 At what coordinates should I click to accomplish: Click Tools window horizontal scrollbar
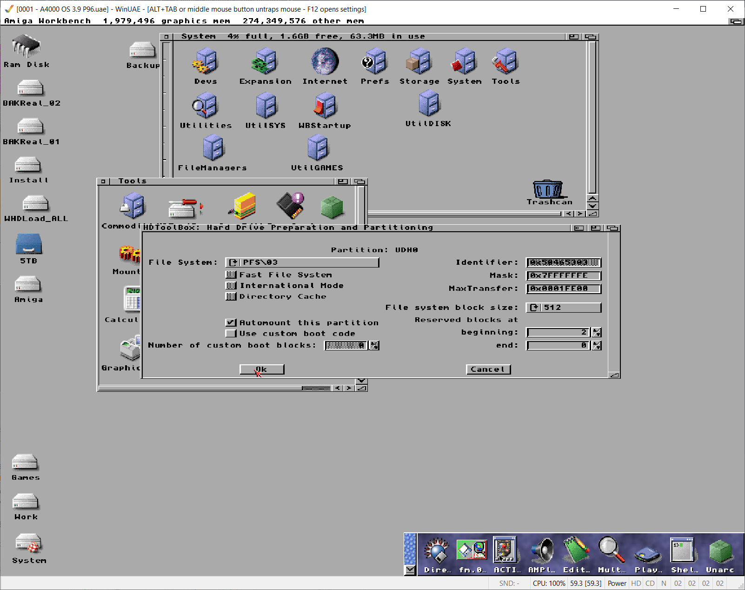215,388
